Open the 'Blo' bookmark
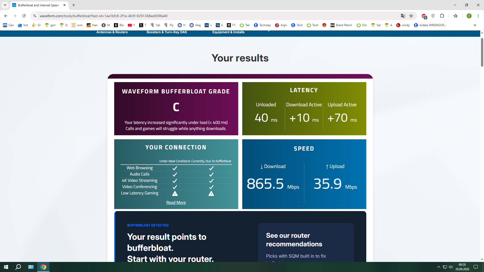This screenshot has height=272, width=484. point(119,25)
